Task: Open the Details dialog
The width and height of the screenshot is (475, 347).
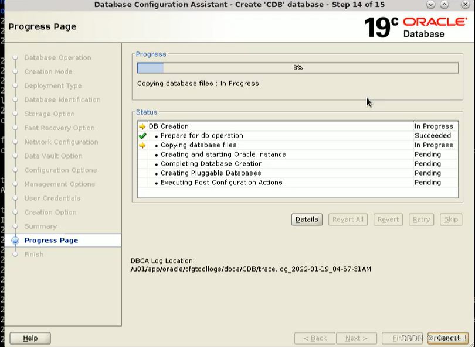Action: click(307, 219)
